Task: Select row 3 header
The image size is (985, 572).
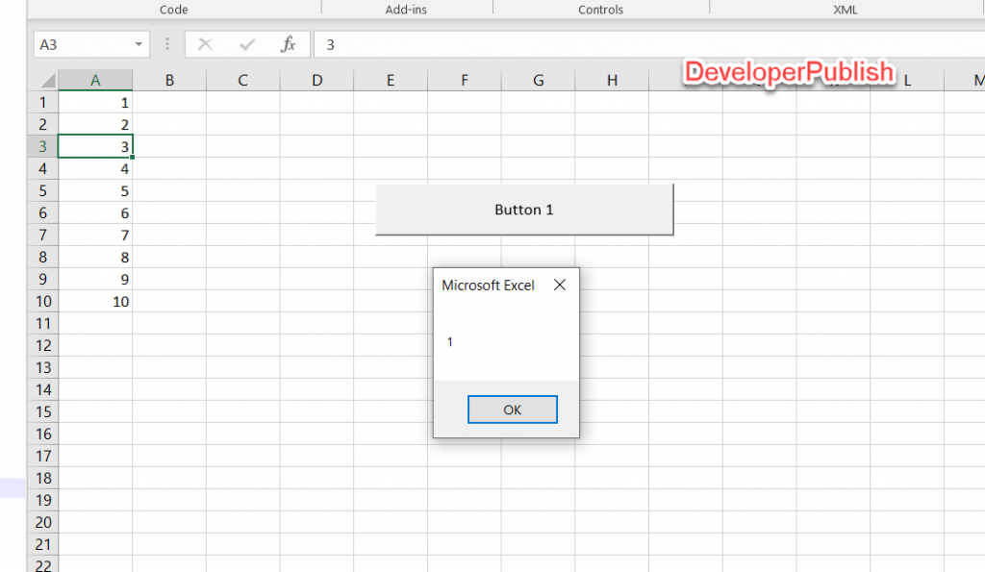Action: point(43,146)
